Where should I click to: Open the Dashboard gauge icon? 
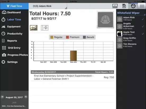(4, 12)
